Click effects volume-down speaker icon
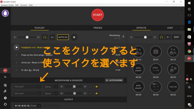Screen dimensions: 194x109 [x=131, y=37]
